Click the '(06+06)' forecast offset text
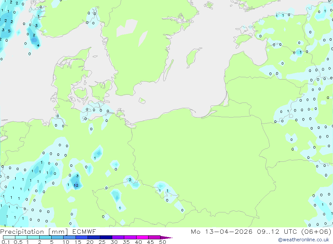Image resolution: width=333 pixels, height=244 pixels. click(x=316, y=232)
